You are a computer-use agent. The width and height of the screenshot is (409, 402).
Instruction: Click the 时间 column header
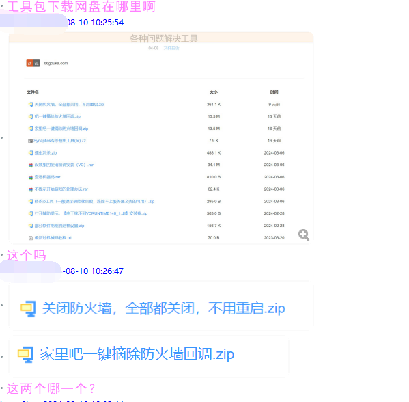coord(274,92)
